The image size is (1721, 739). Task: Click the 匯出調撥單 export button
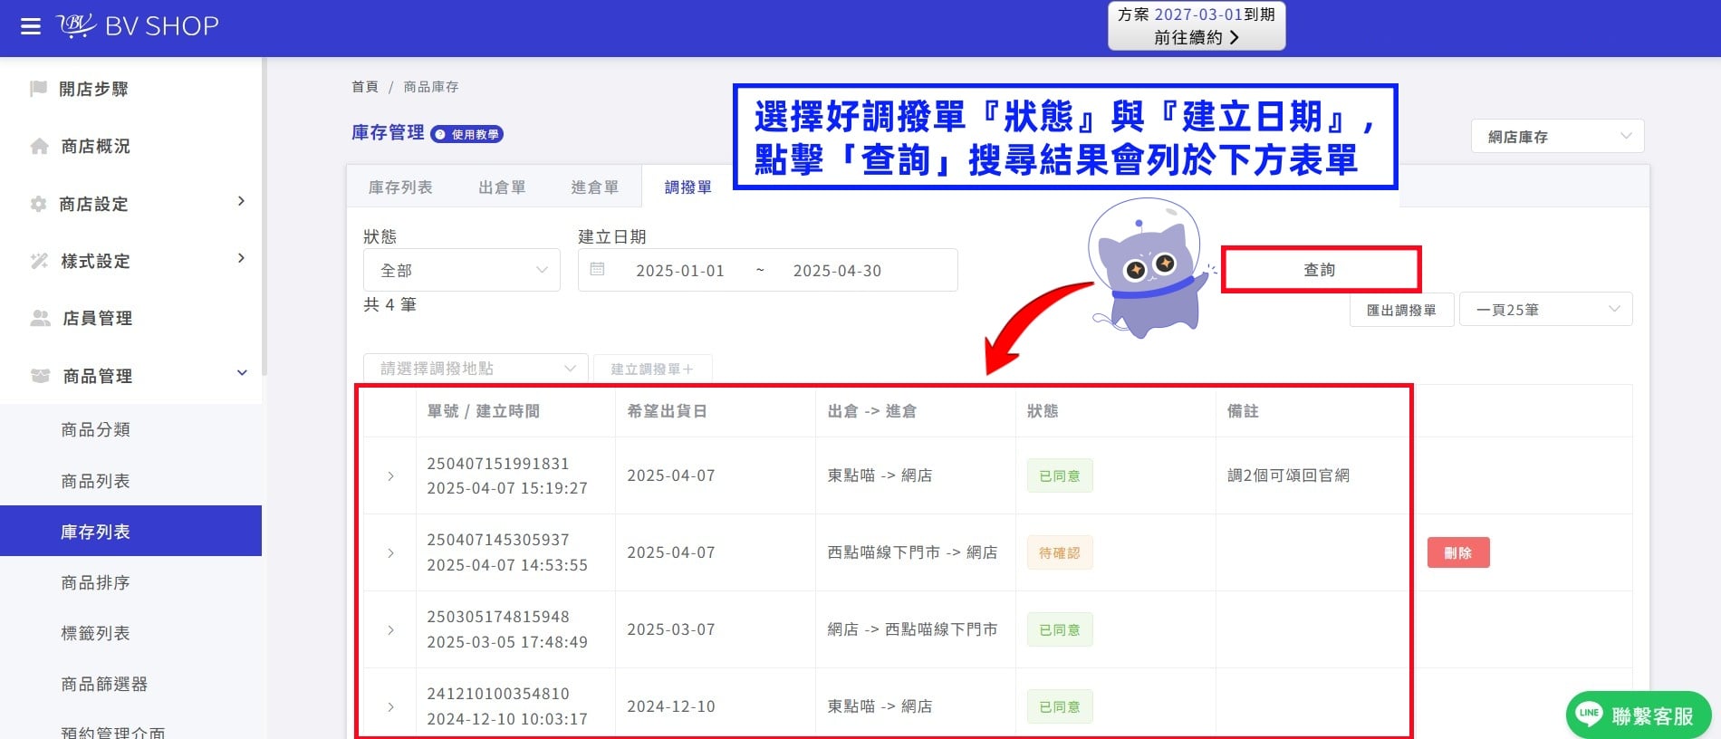(1401, 310)
